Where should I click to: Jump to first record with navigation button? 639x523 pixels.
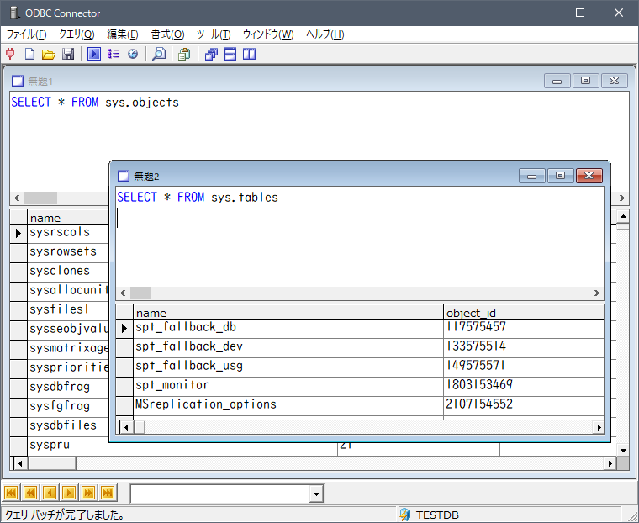coord(12,493)
